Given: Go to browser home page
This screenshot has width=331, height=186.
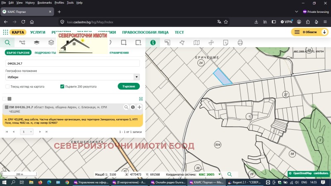Looking at the screenshot, I should pos(32,22).
